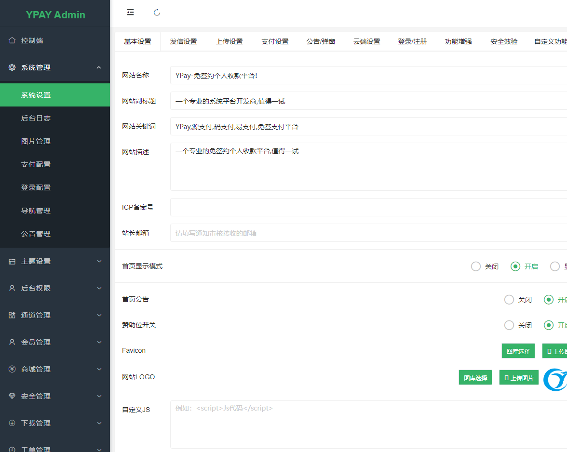Click the 自定义JS textarea
567x452 pixels.
[x=368, y=425]
